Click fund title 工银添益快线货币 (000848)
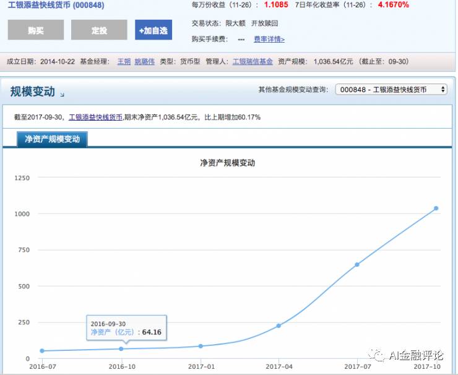 (56, 5)
